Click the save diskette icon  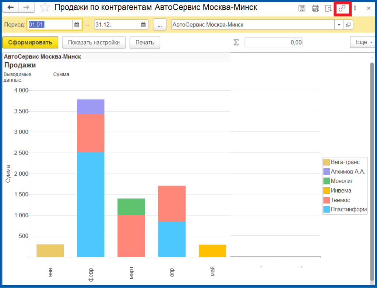[x=302, y=8]
